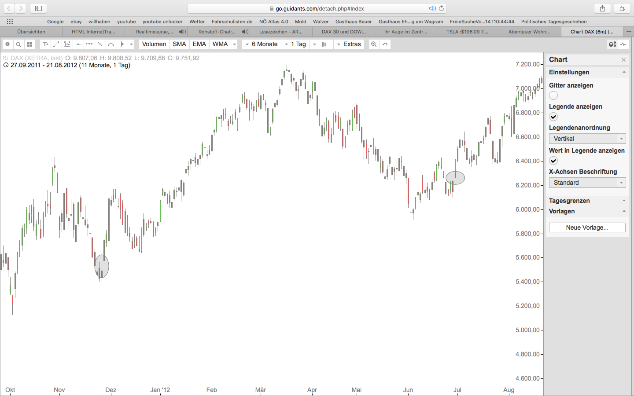
Task: Uncheck Legende anzeigen
Action: (553, 117)
